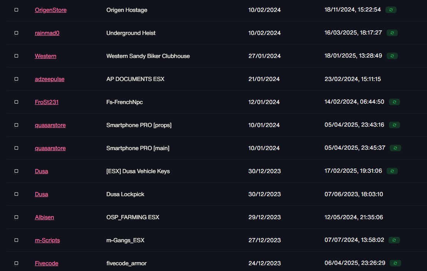Refresh the Smartphone PRO [main] asset
Viewport: 427px width, 271px height.
click(x=395, y=148)
